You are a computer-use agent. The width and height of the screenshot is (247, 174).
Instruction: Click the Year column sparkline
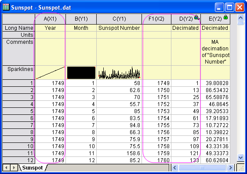50,73
